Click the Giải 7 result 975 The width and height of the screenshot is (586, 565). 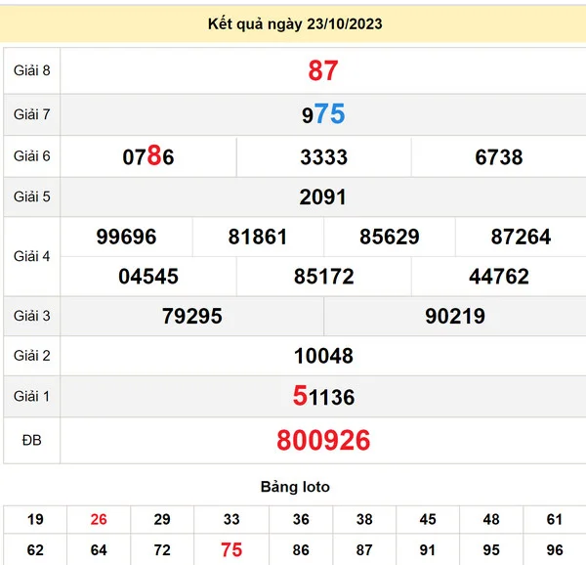click(x=323, y=114)
